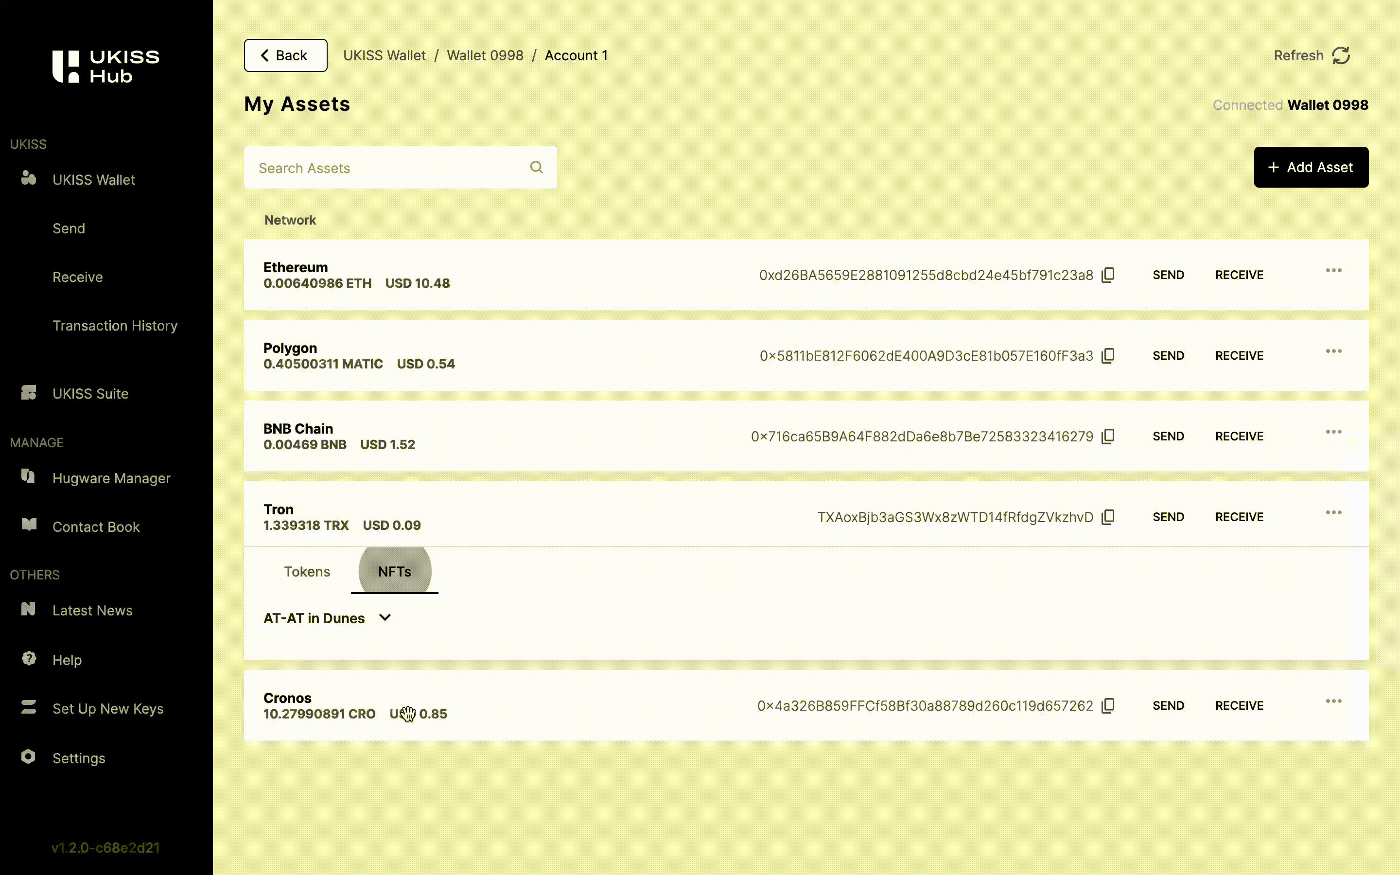Click the 0.00640986 ETH balance
Screen dimensions: 1400x875
coord(317,283)
